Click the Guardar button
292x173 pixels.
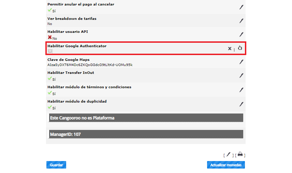(56, 165)
